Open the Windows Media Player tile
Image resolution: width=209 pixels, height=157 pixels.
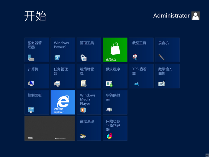[89, 102]
